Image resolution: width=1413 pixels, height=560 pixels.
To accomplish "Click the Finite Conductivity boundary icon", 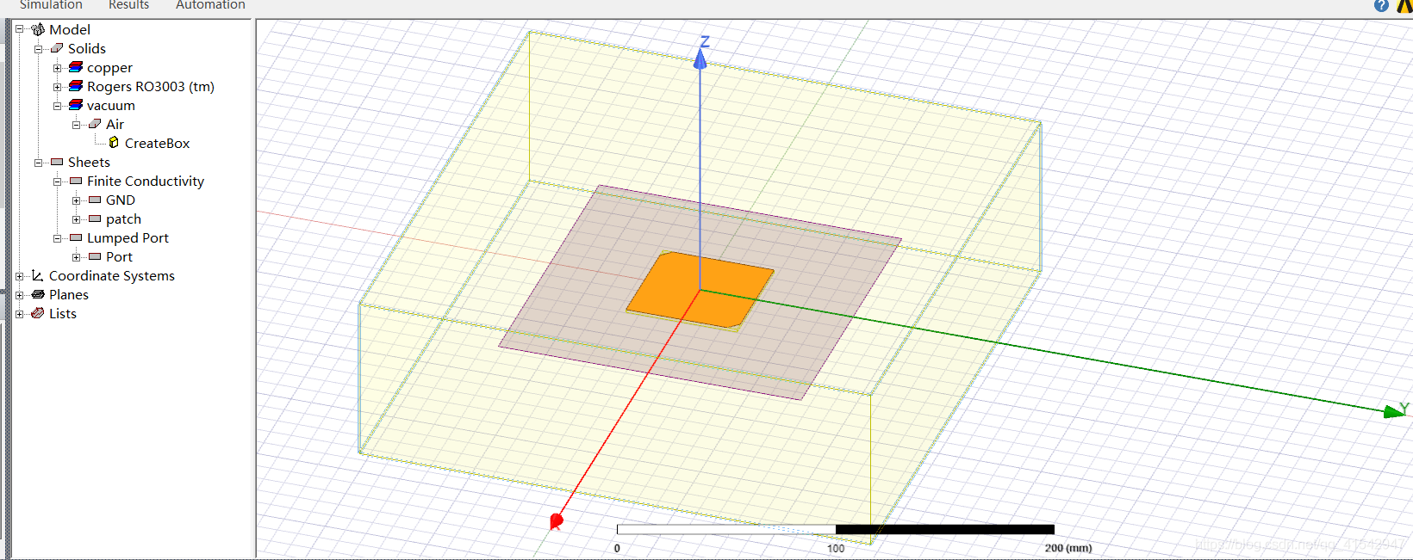I will coord(76,181).
